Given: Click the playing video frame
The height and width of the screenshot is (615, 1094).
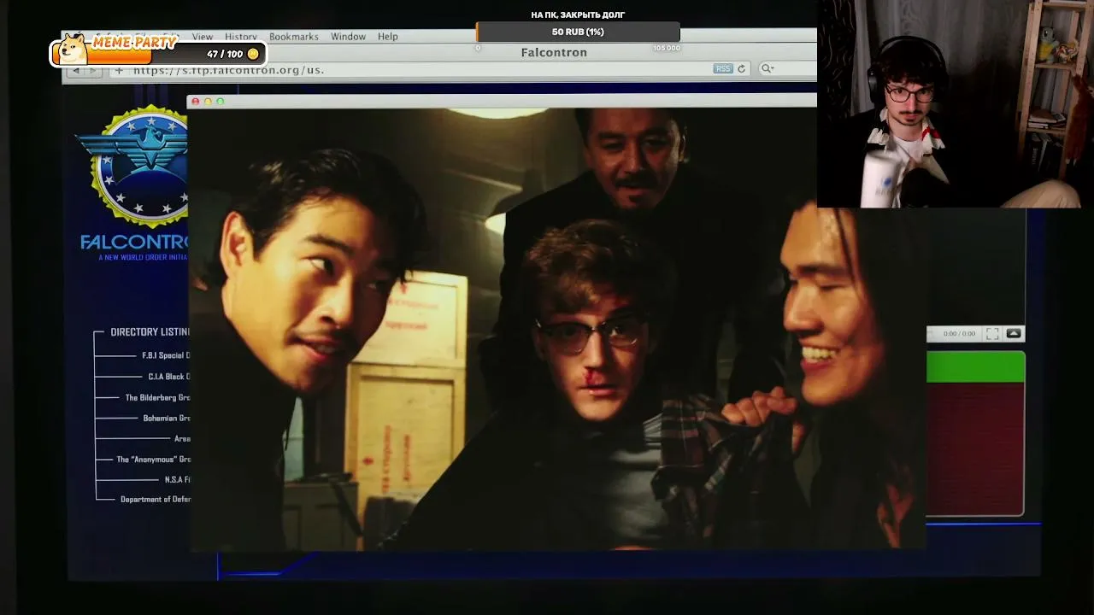Looking at the screenshot, I should click(x=556, y=329).
